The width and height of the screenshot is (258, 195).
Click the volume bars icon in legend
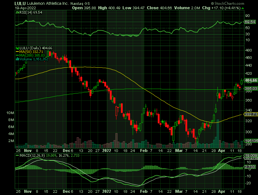pyautogui.click(x=17, y=59)
